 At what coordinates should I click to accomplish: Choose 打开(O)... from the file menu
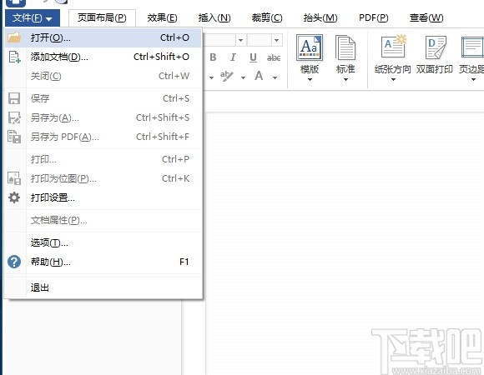(x=103, y=37)
